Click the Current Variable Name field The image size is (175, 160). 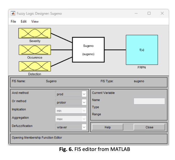tap(149, 101)
